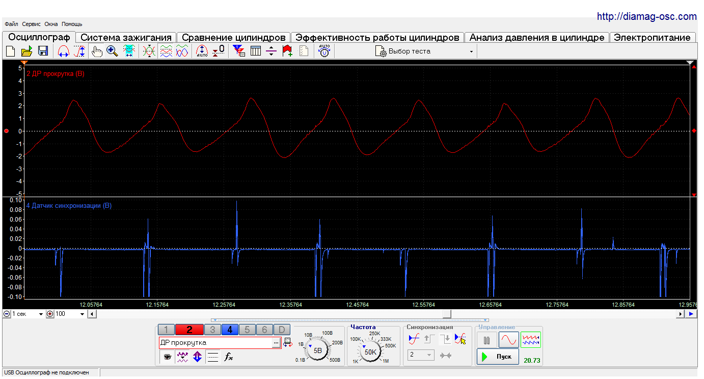704x379 pixels.
Task: Click the AUTO voltage gauge icon
Action: point(324,51)
